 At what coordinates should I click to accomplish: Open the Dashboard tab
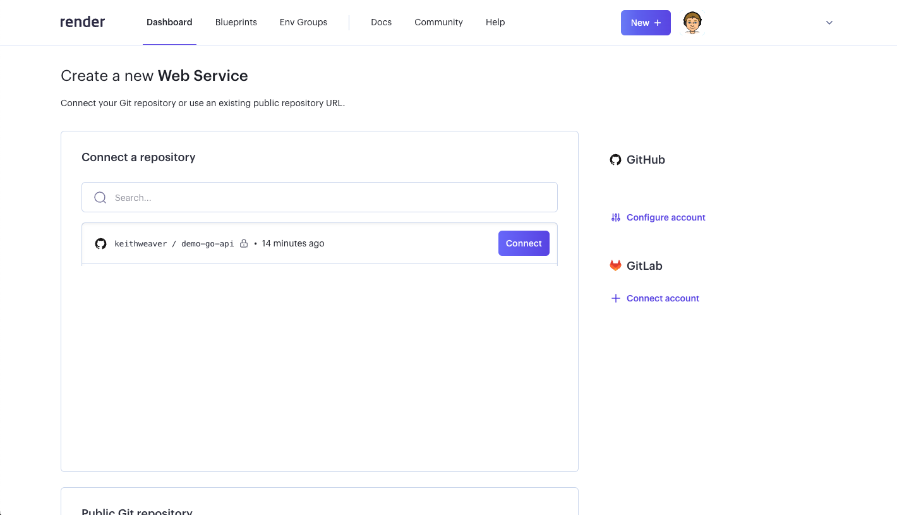[169, 22]
